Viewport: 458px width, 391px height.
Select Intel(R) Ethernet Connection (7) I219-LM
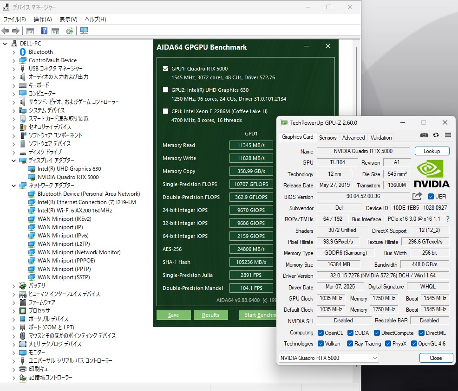click(x=86, y=202)
